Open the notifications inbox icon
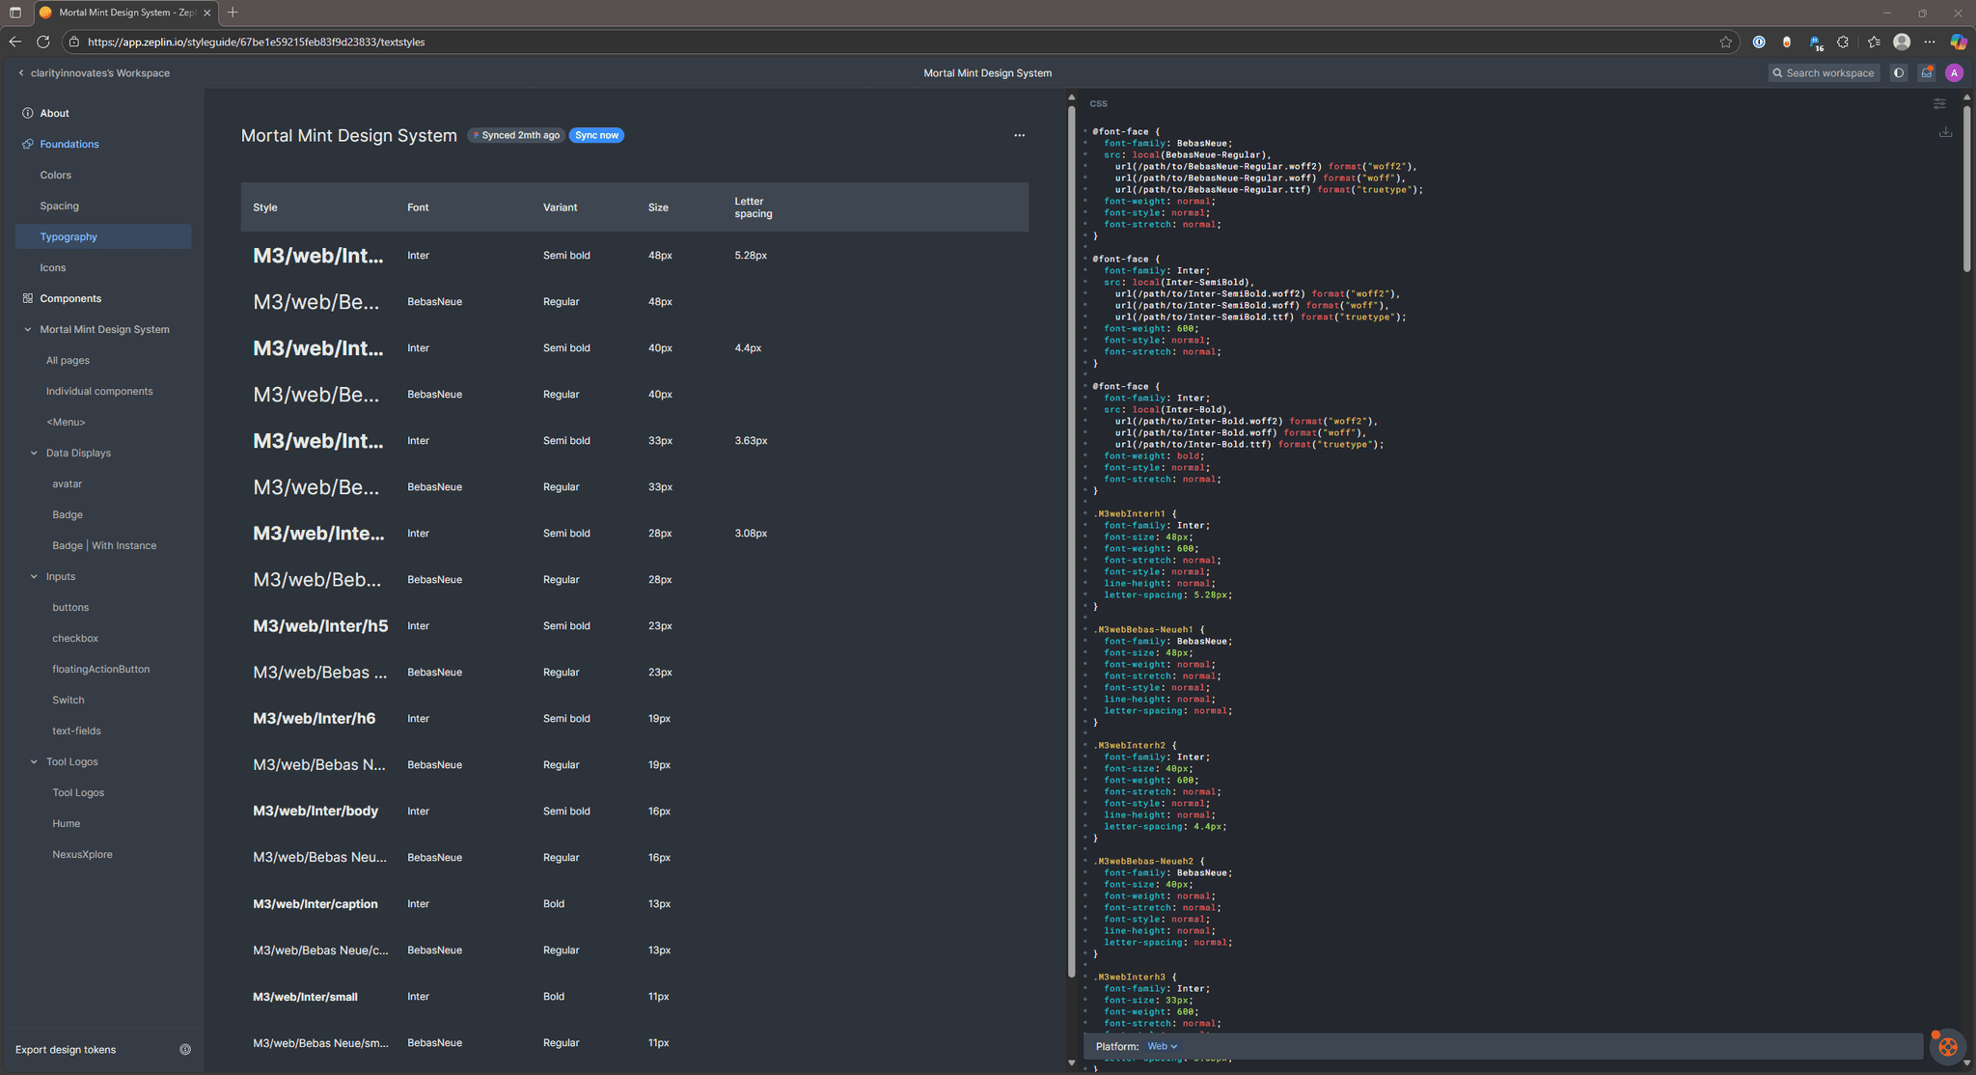The width and height of the screenshot is (1976, 1075). (x=1927, y=73)
